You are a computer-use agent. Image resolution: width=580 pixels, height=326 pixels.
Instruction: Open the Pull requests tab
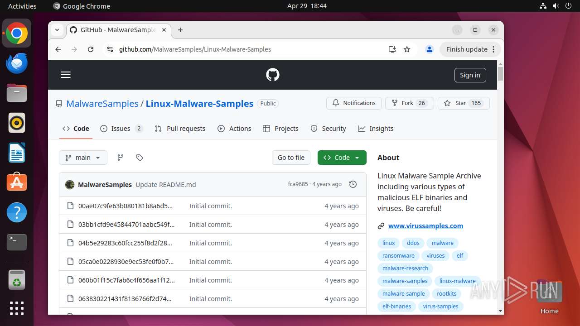coord(180,129)
